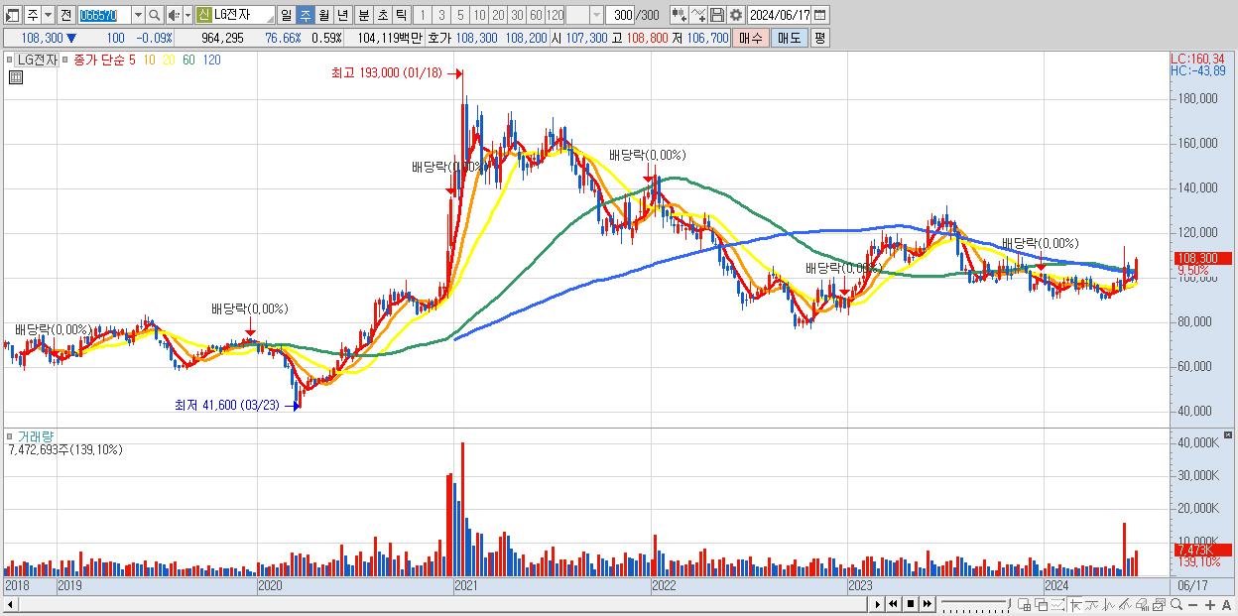
Task: Rewind the chart replay
Action: coord(894,604)
